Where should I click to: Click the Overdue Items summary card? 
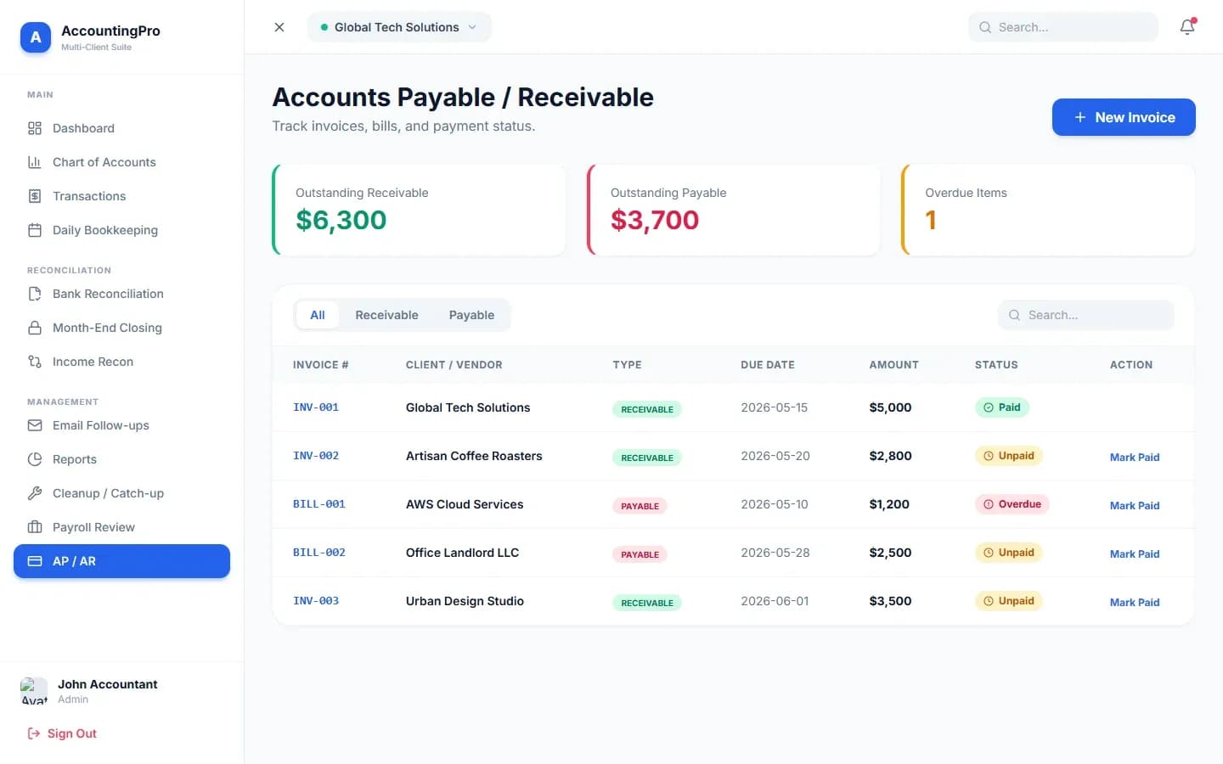coord(1048,210)
